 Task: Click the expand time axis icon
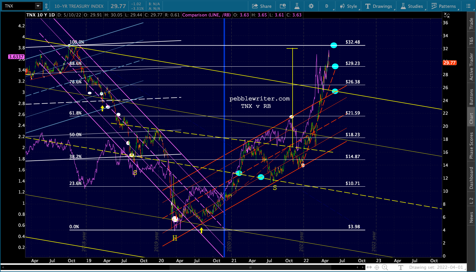369,267
